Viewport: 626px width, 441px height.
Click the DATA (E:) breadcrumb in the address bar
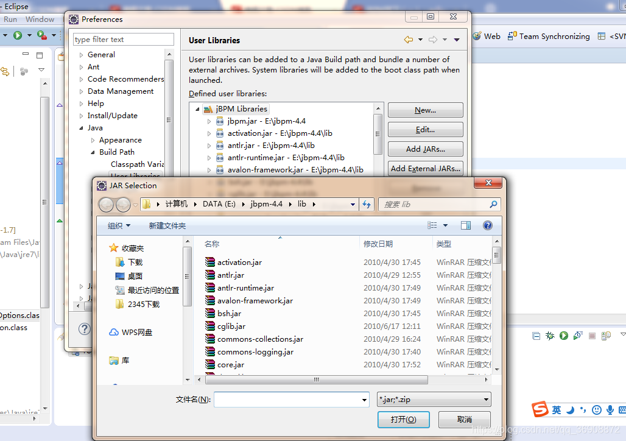click(219, 204)
